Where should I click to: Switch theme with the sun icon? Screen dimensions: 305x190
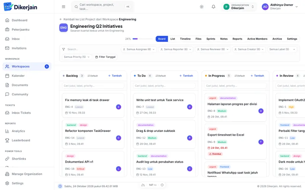[202, 7]
